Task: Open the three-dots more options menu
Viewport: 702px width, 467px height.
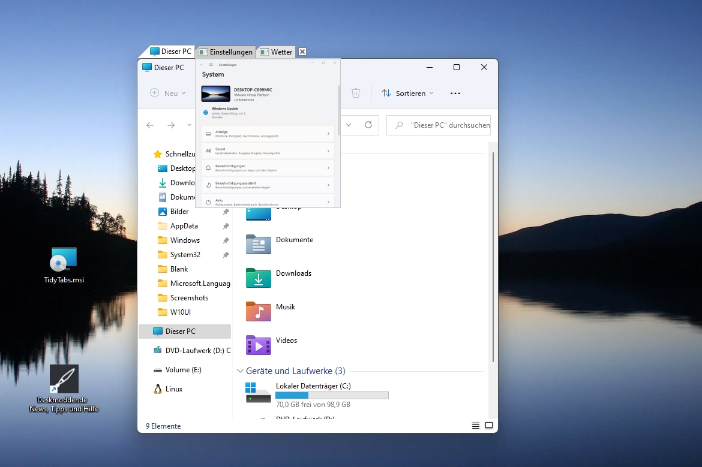Action: (455, 93)
